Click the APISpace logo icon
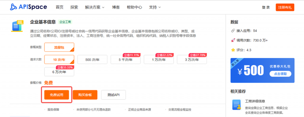304x117 pixels. tap(14, 7)
